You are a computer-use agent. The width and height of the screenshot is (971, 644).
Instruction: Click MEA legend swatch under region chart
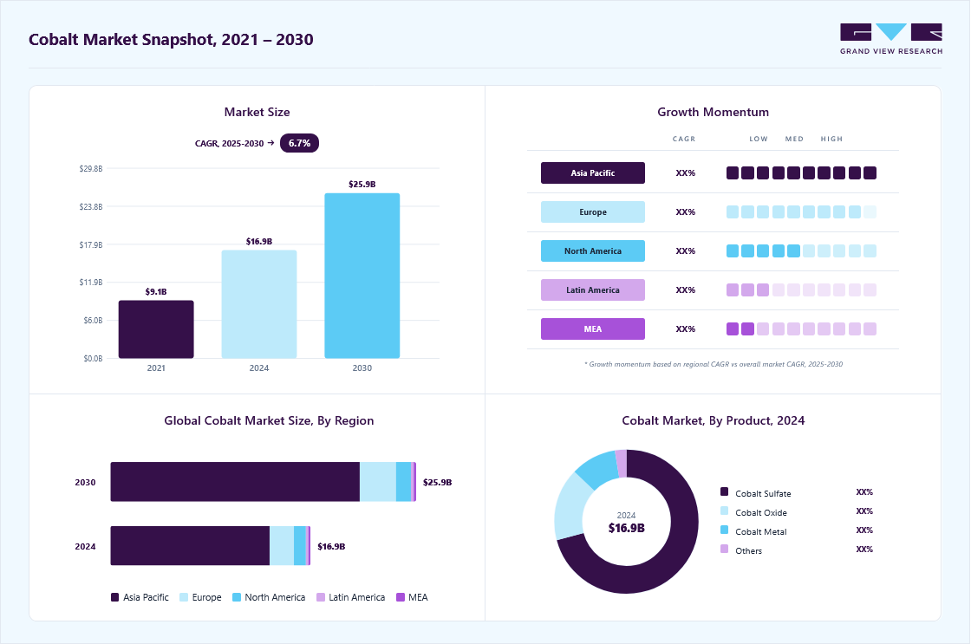coord(401,597)
